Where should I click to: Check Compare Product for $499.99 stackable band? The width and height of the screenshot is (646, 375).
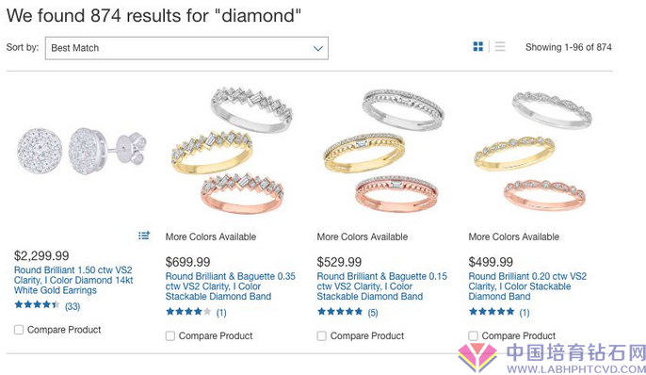click(473, 335)
